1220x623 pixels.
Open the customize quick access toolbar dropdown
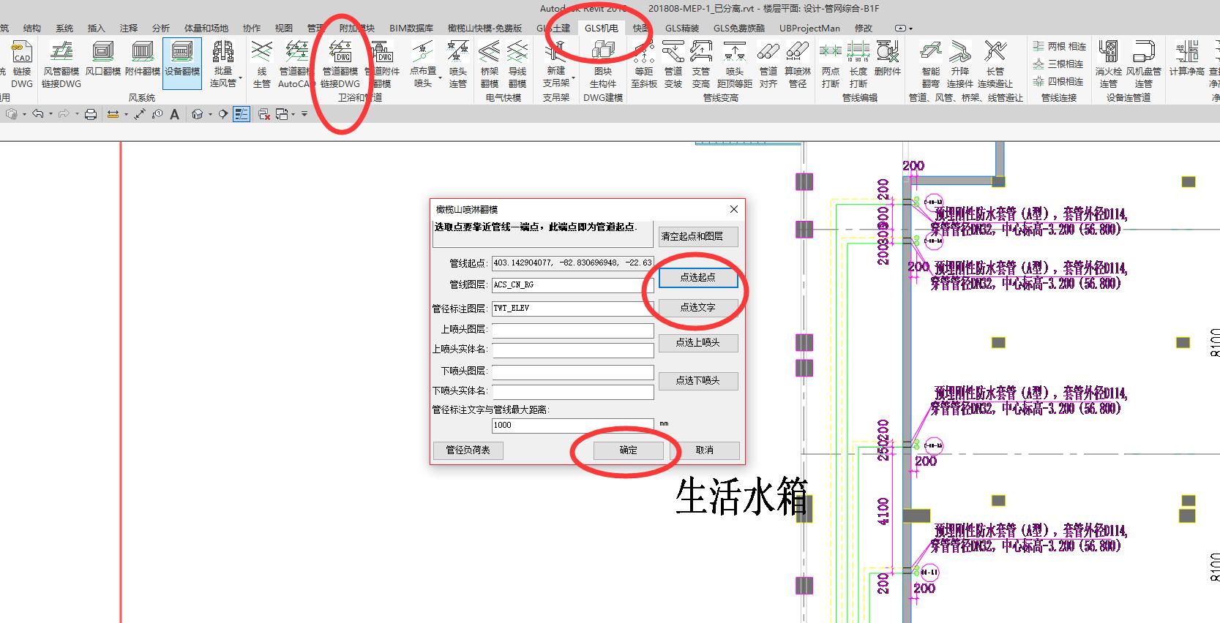304,114
